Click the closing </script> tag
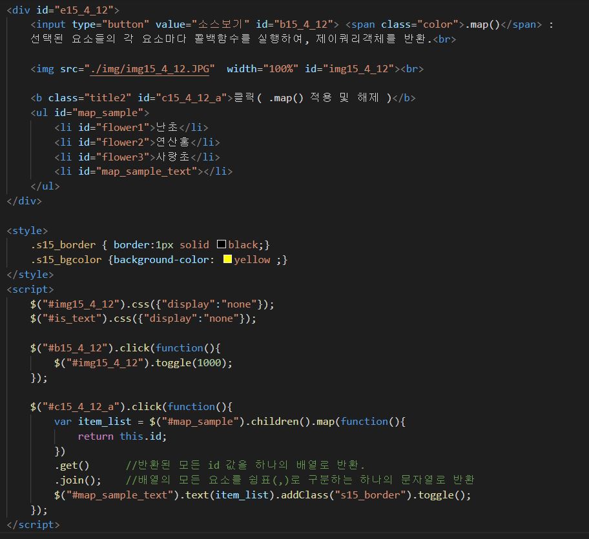The height and width of the screenshot is (539, 589). tap(33, 524)
